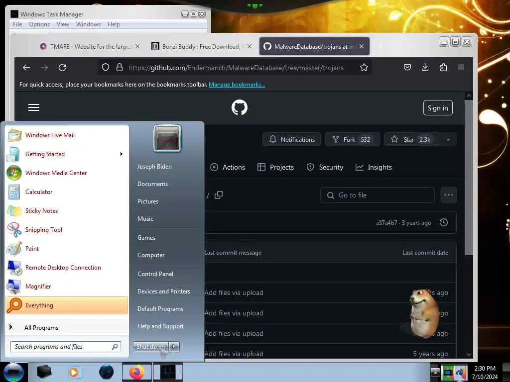Open the Insights tab
The width and height of the screenshot is (510, 382).
point(374,167)
